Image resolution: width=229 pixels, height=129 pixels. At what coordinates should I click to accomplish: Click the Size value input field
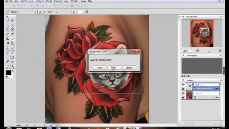[74, 12]
